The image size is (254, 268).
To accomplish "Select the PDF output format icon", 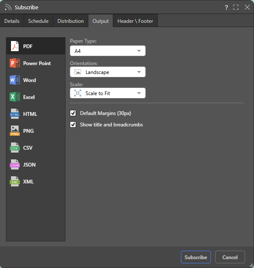I will coord(15,46).
